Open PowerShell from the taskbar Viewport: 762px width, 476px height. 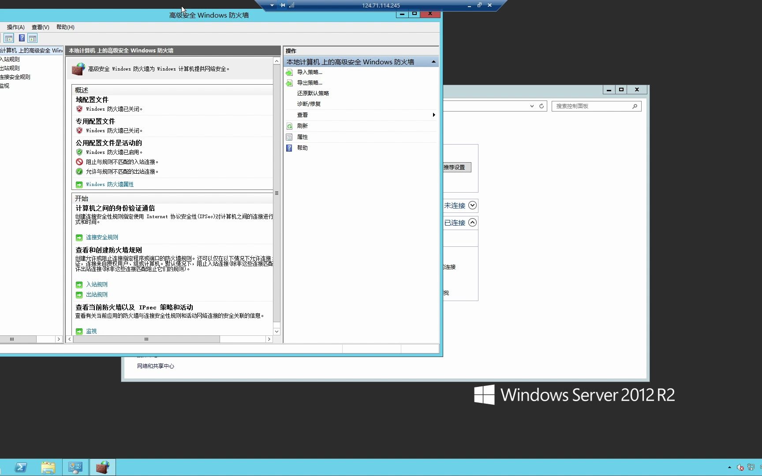point(21,467)
